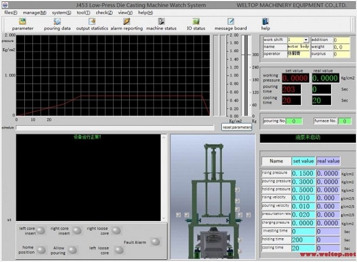357x262 pixels.
Task: Click the pouring data toolbar icon
Action: point(57,22)
